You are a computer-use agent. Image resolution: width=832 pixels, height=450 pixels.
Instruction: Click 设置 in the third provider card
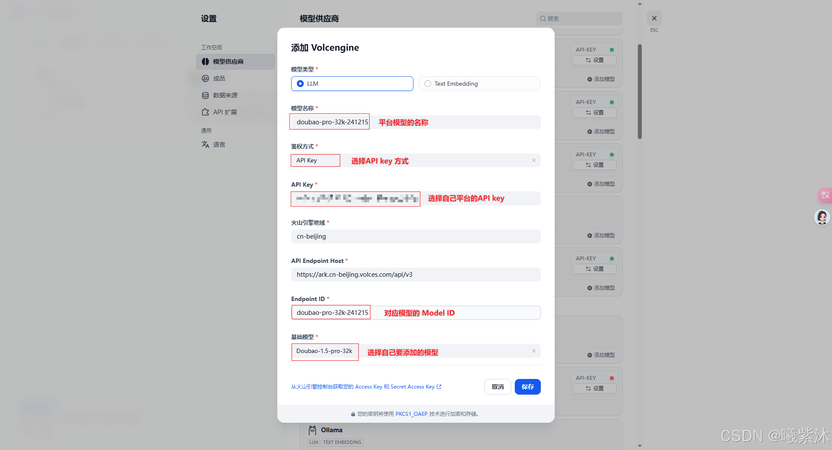click(x=595, y=165)
